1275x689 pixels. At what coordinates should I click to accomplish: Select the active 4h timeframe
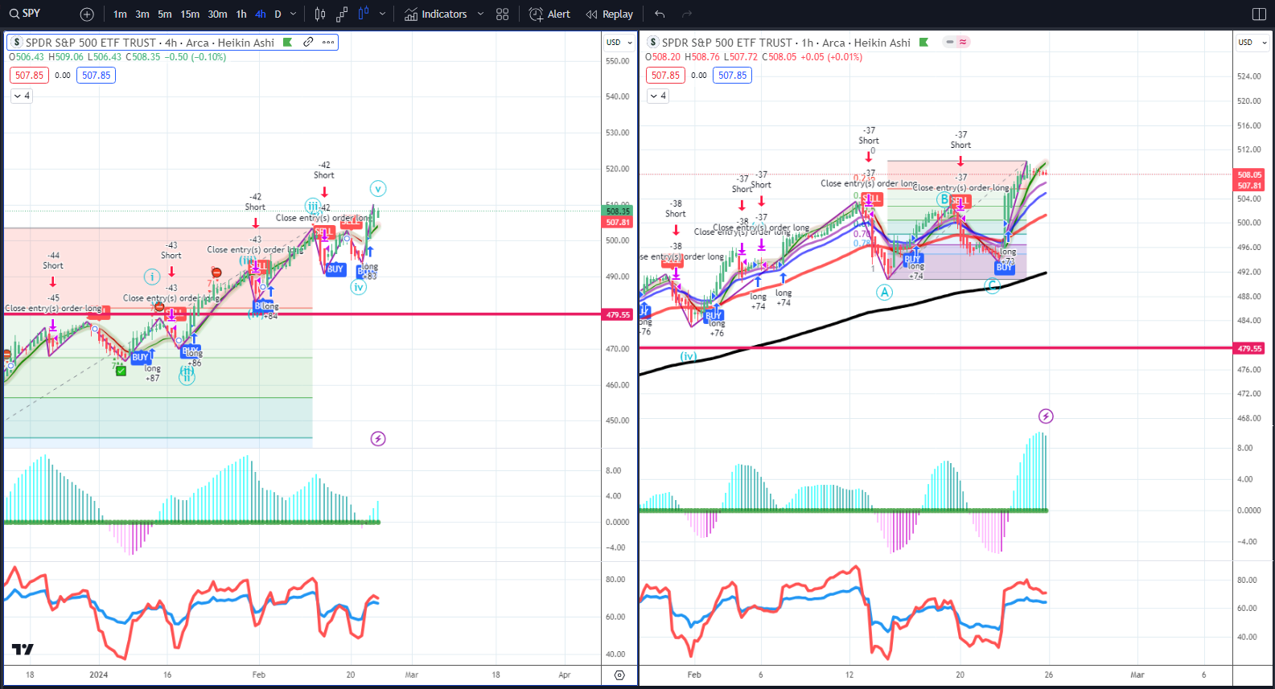(x=261, y=14)
